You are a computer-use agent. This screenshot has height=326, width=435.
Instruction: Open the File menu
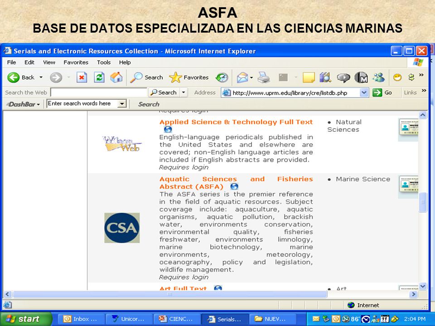click(x=11, y=62)
